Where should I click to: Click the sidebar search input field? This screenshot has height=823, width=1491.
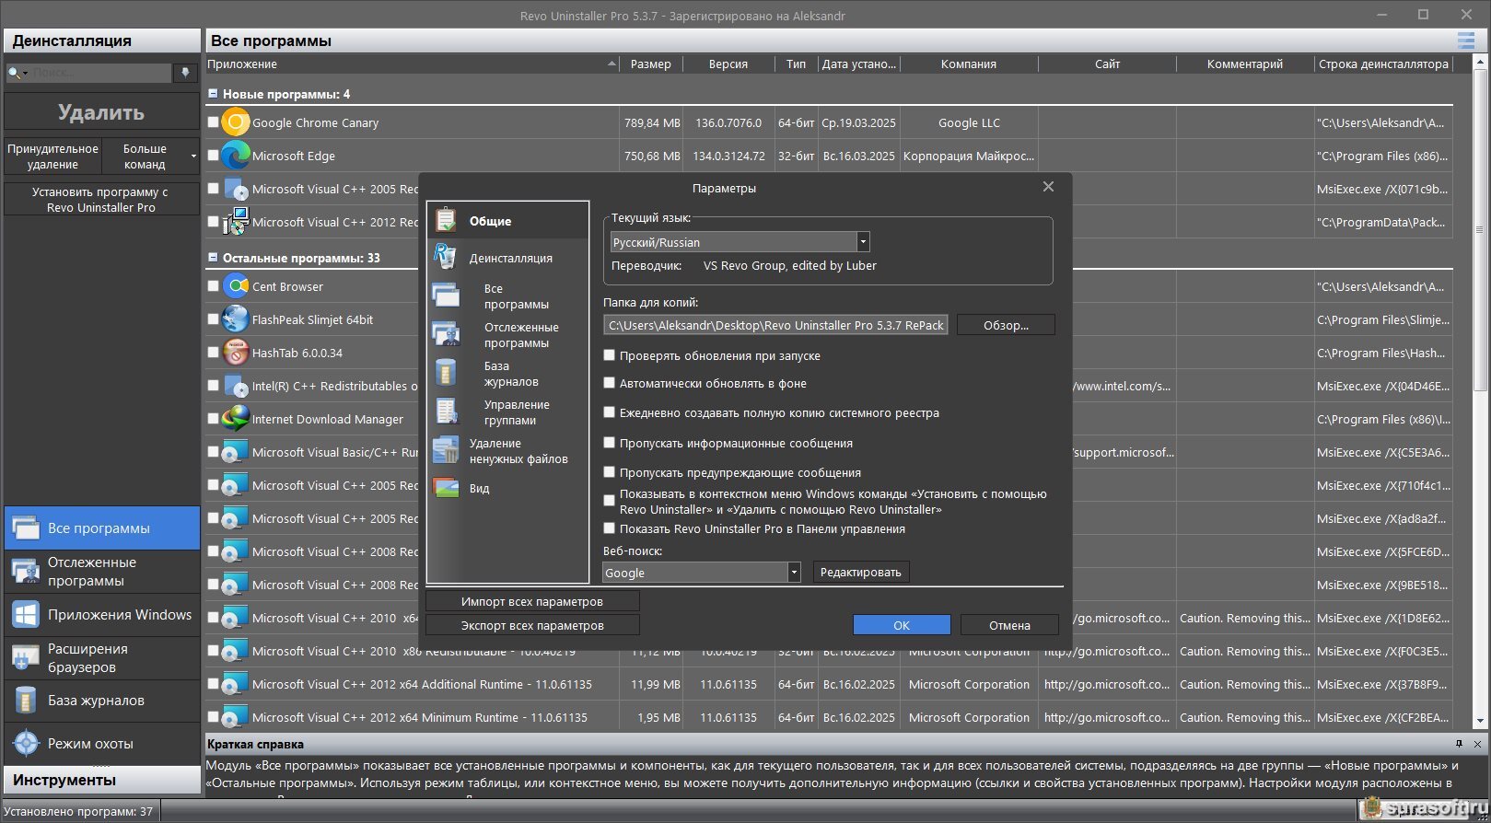click(100, 73)
